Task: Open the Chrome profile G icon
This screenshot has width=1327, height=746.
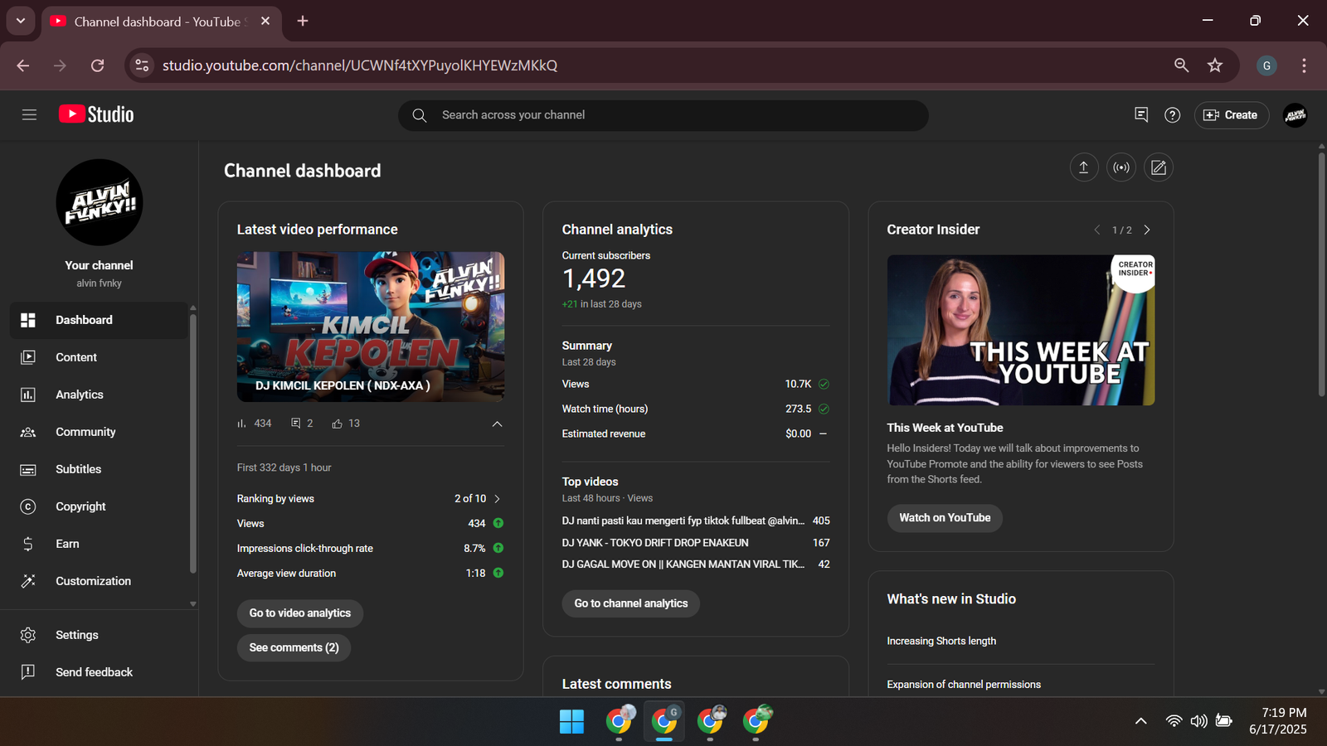Action: point(1266,65)
